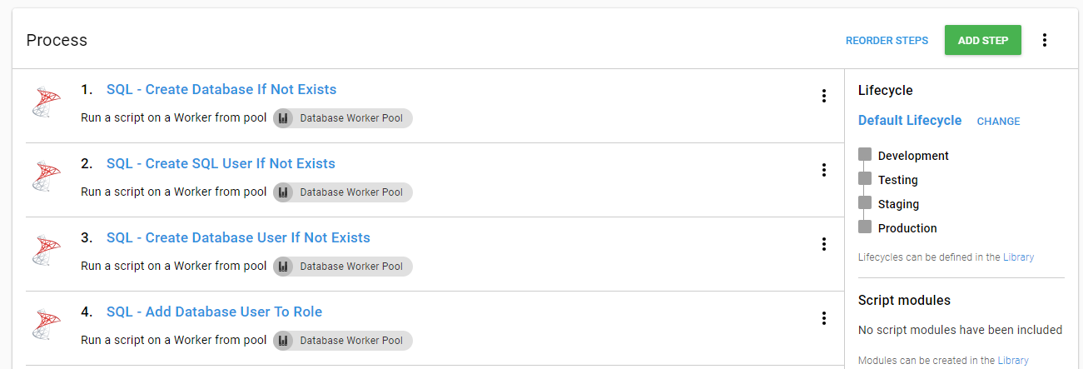This screenshot has height=369, width=1083.
Task: Open overflow menu for Create Database step
Action: [824, 96]
